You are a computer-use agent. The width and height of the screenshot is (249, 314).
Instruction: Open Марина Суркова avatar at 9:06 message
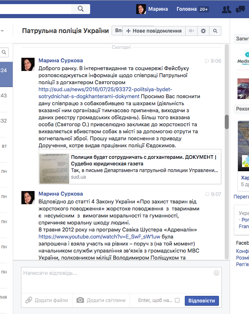pyautogui.click(x=28, y=64)
